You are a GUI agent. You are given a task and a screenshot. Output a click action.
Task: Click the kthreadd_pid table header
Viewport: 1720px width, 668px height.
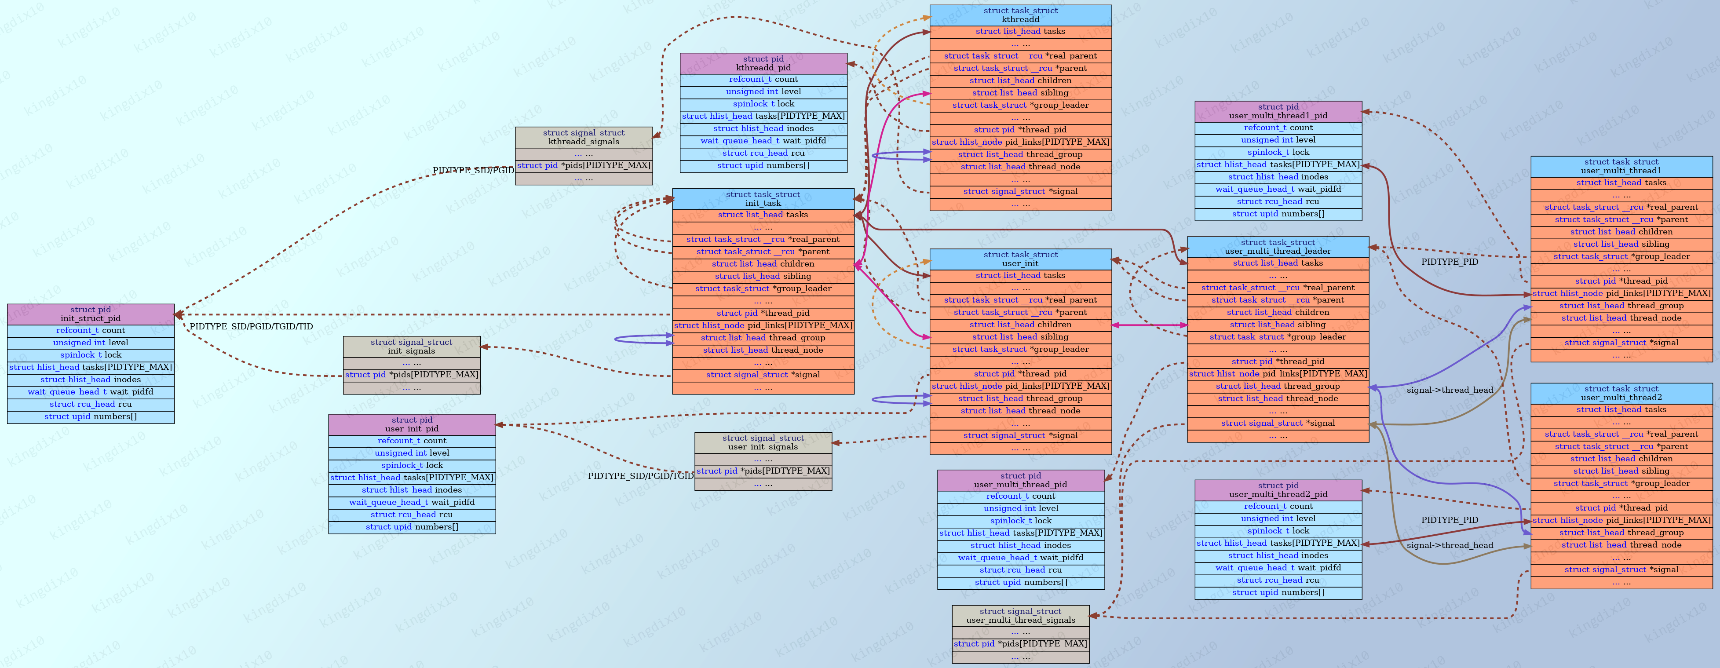pyautogui.click(x=763, y=63)
